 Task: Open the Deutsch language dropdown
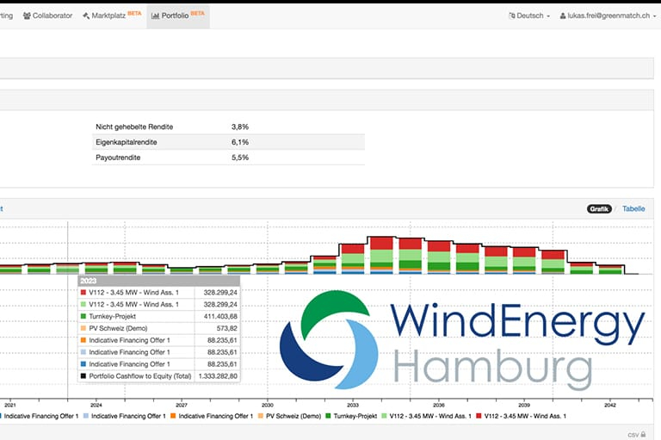click(x=530, y=15)
